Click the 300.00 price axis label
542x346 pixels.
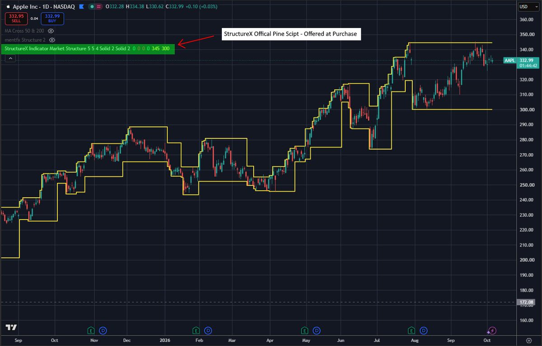point(527,109)
